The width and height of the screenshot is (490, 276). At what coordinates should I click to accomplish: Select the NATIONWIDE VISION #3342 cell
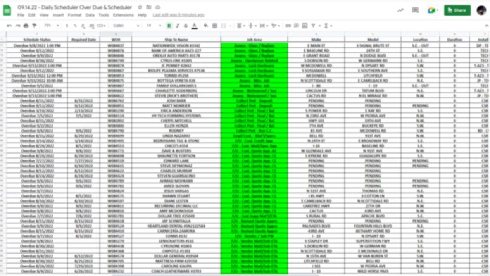click(176, 46)
